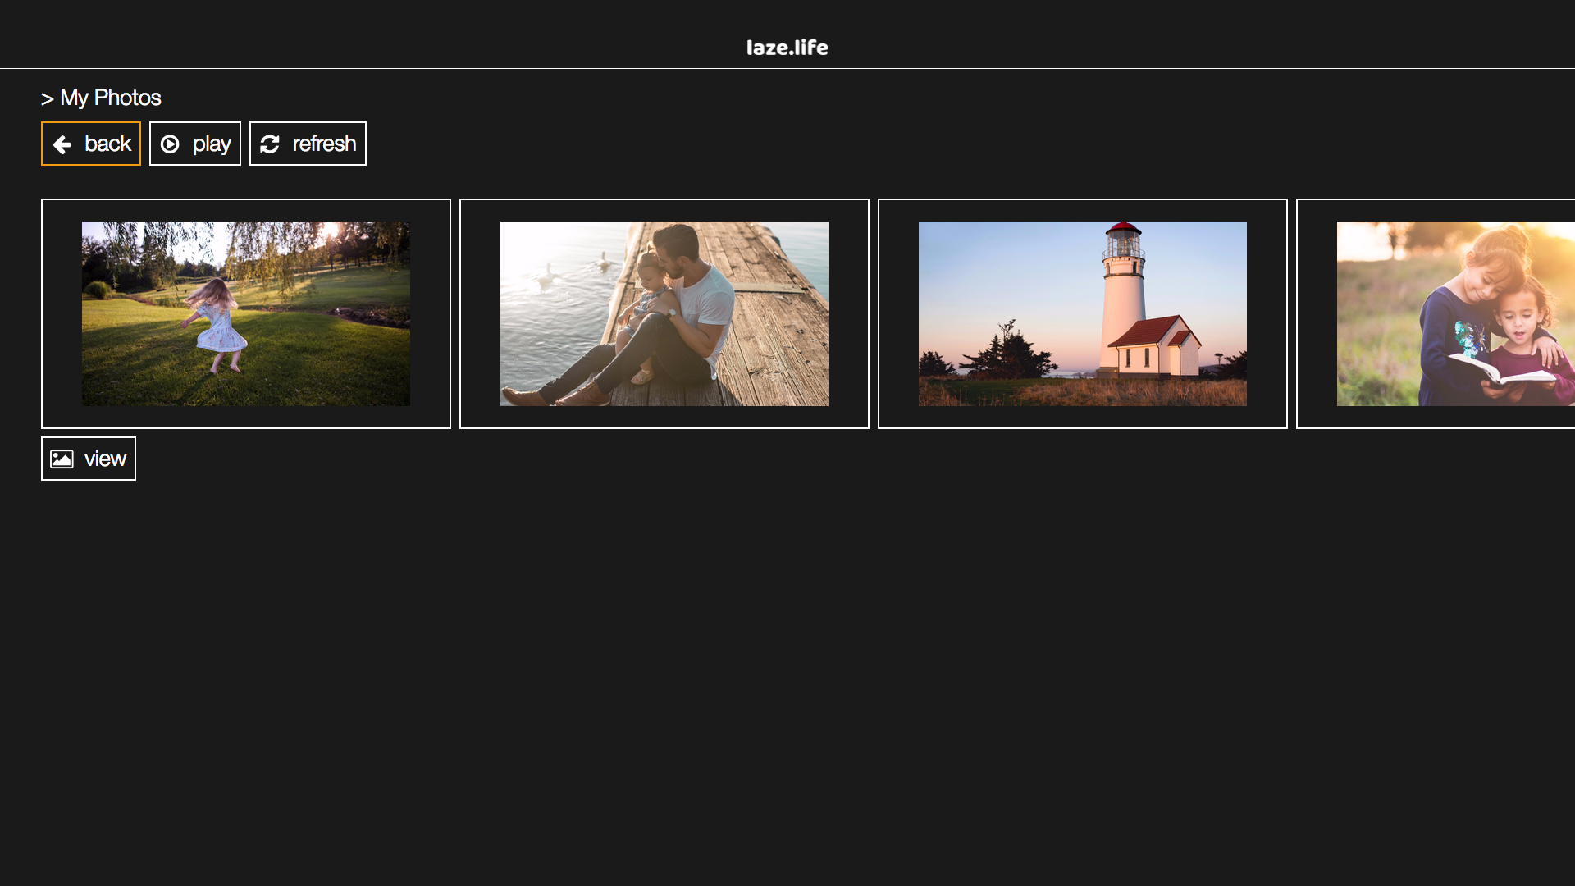Click the My Photos breadcrumb label
The height and width of the screenshot is (886, 1575).
(x=110, y=98)
